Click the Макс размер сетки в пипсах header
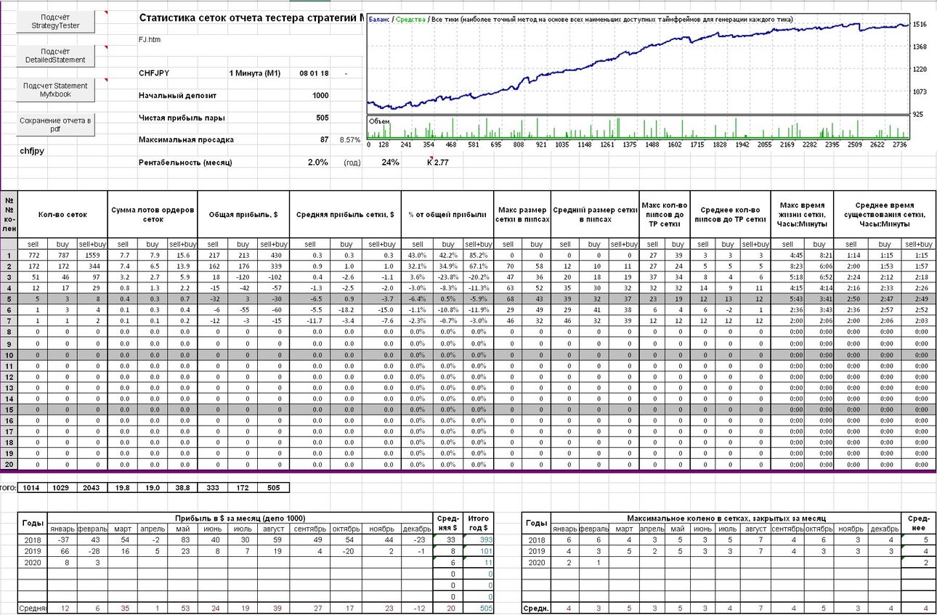This screenshot has width=937, height=615. (x=522, y=215)
